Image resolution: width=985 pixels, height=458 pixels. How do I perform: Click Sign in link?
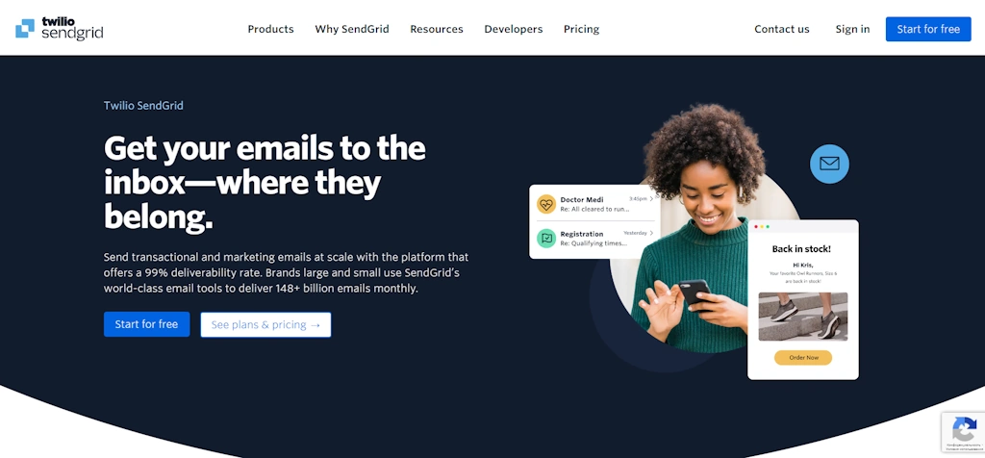tap(852, 29)
